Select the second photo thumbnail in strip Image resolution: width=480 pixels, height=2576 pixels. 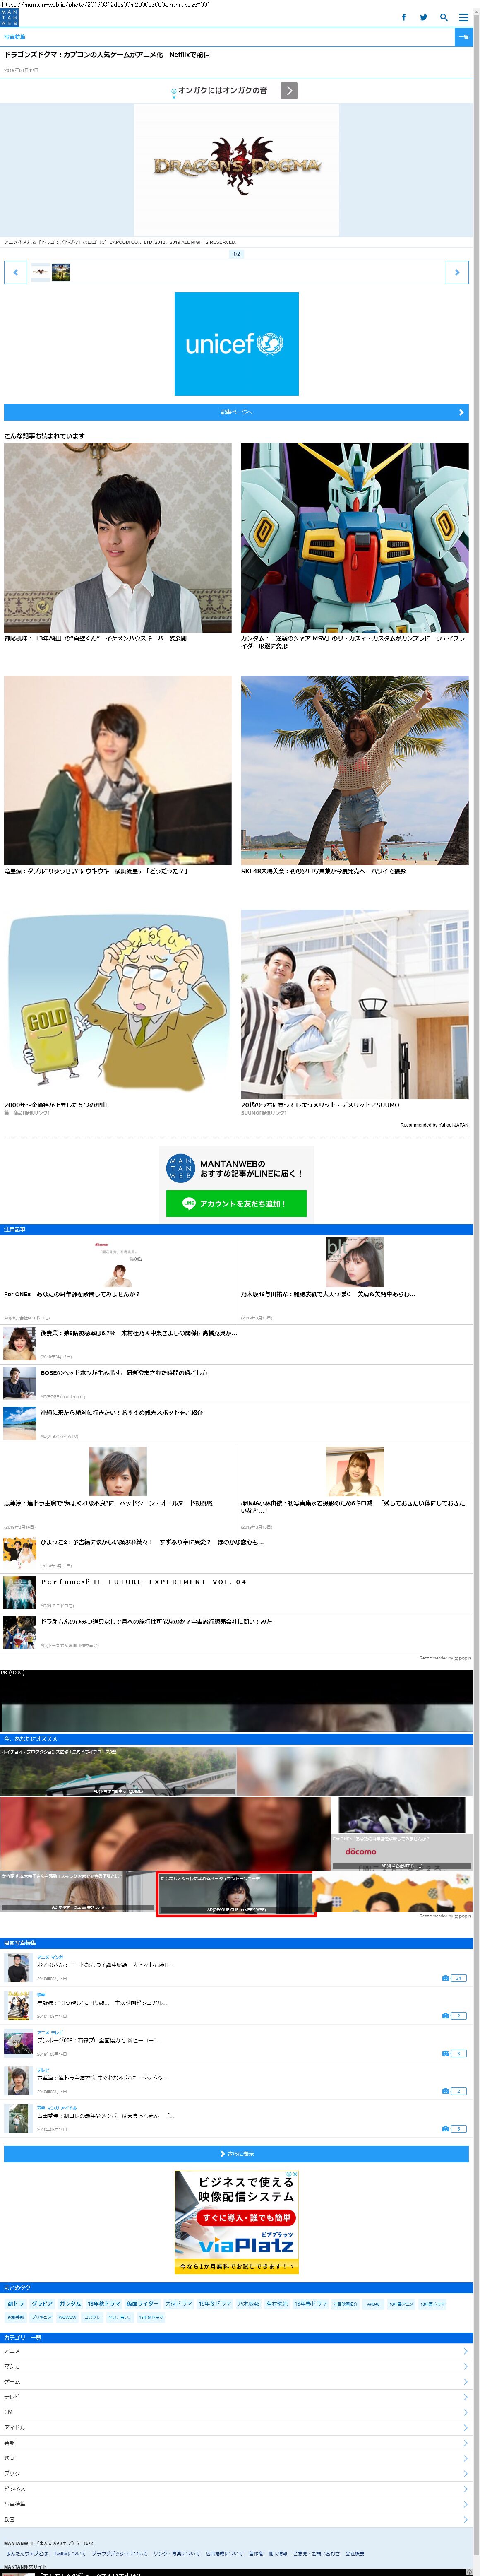61,272
